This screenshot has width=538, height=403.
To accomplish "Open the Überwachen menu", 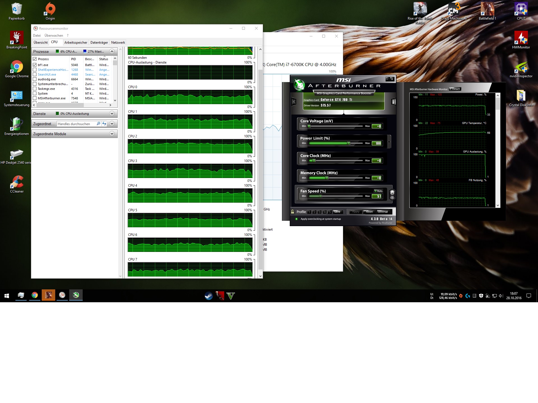I will 54,36.
